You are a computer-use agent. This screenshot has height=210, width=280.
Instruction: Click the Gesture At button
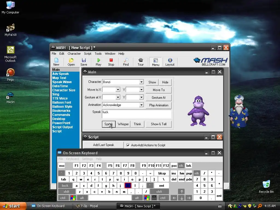pos(159,98)
